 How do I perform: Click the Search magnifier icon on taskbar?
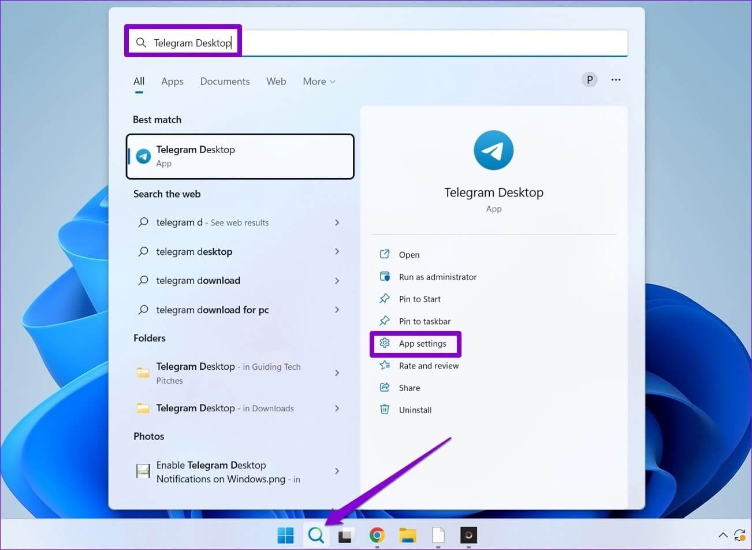pos(316,536)
